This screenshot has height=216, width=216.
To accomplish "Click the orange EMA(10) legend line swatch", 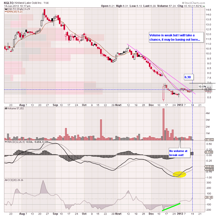I will [x=6, y=12].
